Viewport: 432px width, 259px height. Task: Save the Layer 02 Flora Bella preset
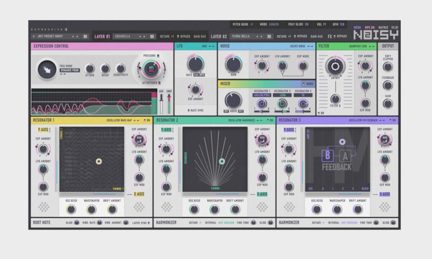pos(269,36)
